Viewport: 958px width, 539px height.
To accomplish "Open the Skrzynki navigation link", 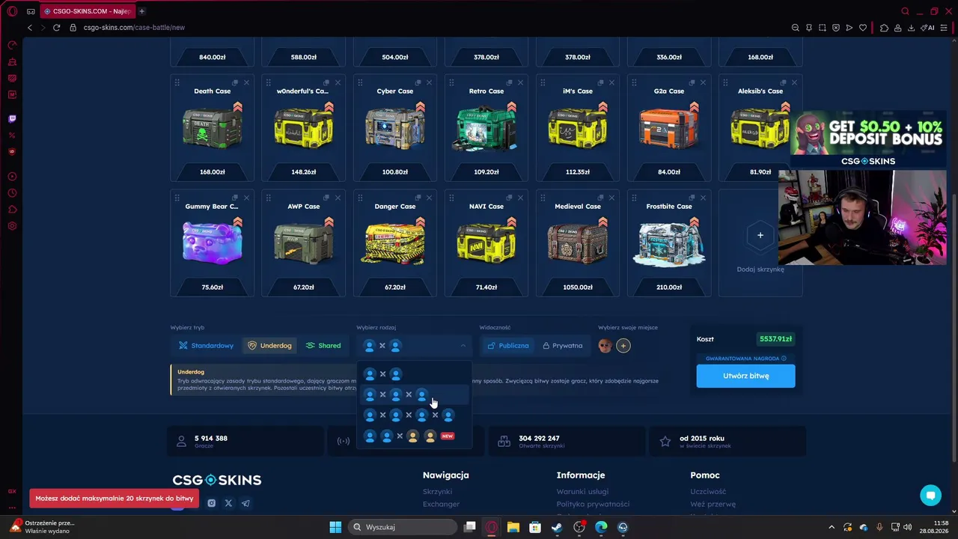I will [437, 492].
